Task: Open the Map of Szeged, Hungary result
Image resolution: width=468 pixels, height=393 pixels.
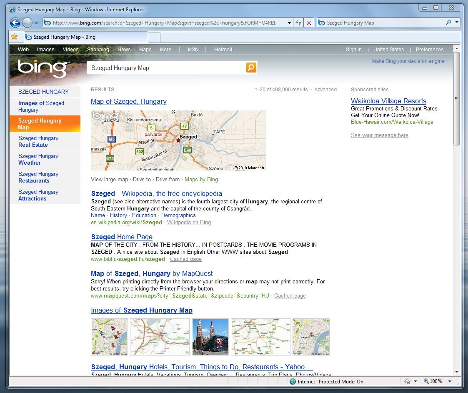Action: pos(129,101)
